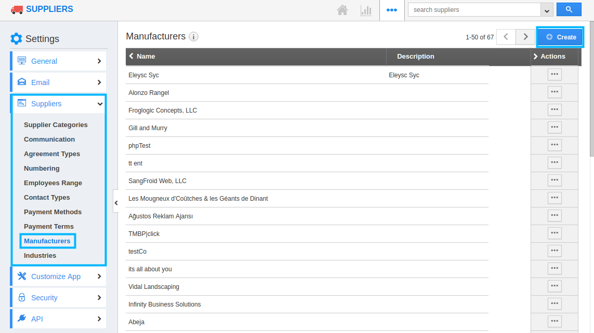Image resolution: width=594 pixels, height=333 pixels.
Task: Open Agreement Types settings
Action: point(52,154)
